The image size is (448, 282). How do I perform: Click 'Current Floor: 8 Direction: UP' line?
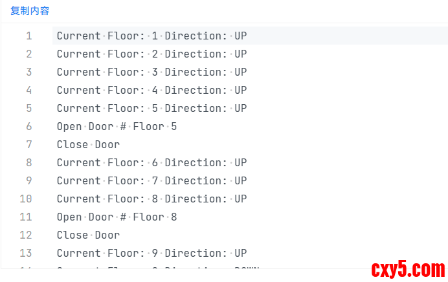151,199
